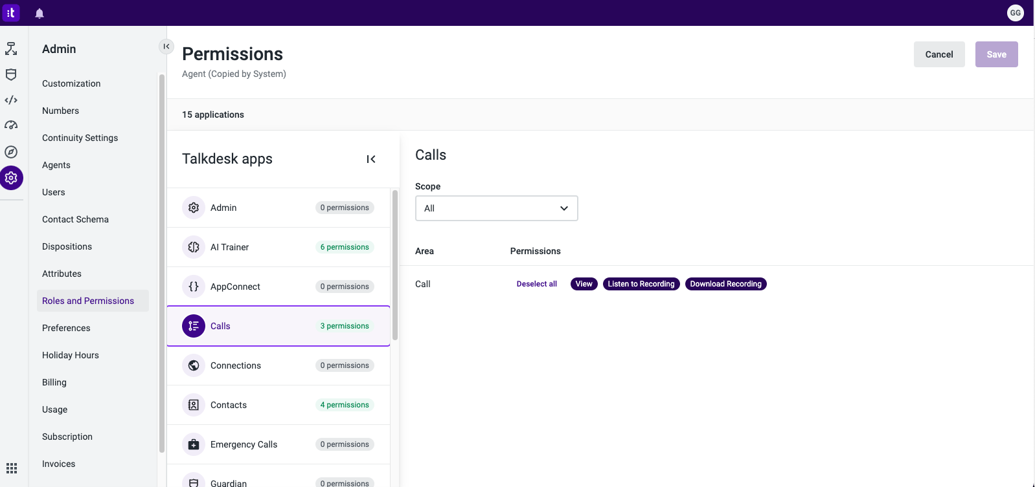Click the AppConnect '0 permissions' badge
This screenshot has height=487, width=1035.
click(345, 287)
